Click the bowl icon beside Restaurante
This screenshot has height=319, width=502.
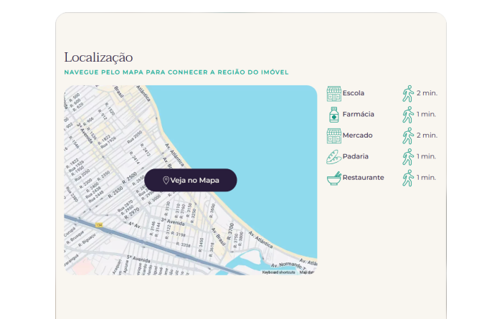tap(333, 178)
